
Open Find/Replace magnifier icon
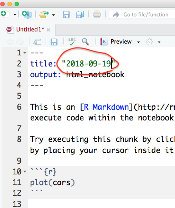tap(86, 42)
